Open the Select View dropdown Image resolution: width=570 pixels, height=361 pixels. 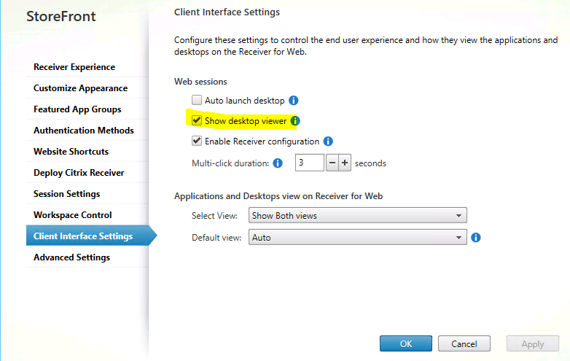(357, 216)
